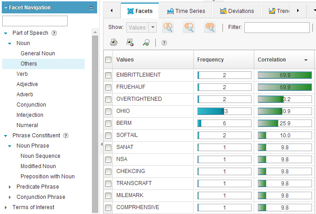The image size is (316, 214).
Task: Open help icon next to Phrase Constituent
Action: point(66,136)
